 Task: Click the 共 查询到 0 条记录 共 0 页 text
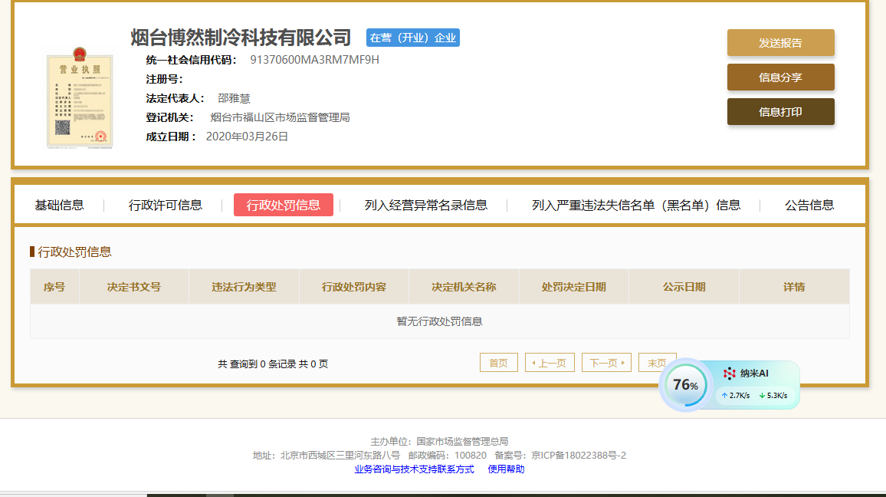click(x=273, y=364)
